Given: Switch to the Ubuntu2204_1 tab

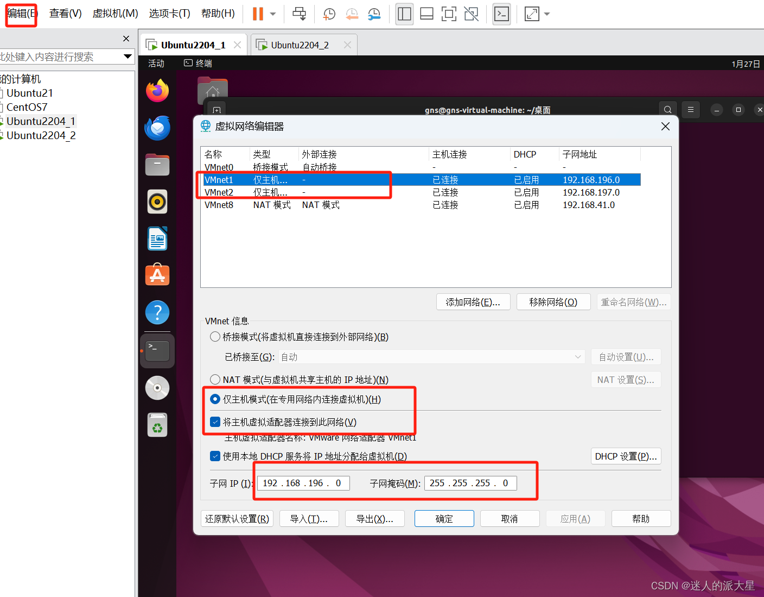Looking at the screenshot, I should tap(193, 45).
